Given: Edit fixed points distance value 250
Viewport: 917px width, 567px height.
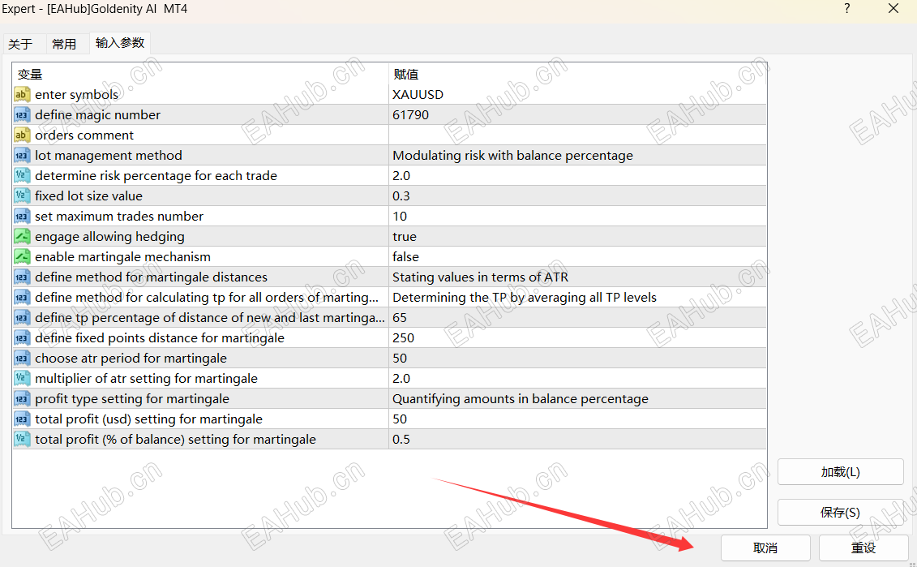Looking at the screenshot, I should click(577, 337).
